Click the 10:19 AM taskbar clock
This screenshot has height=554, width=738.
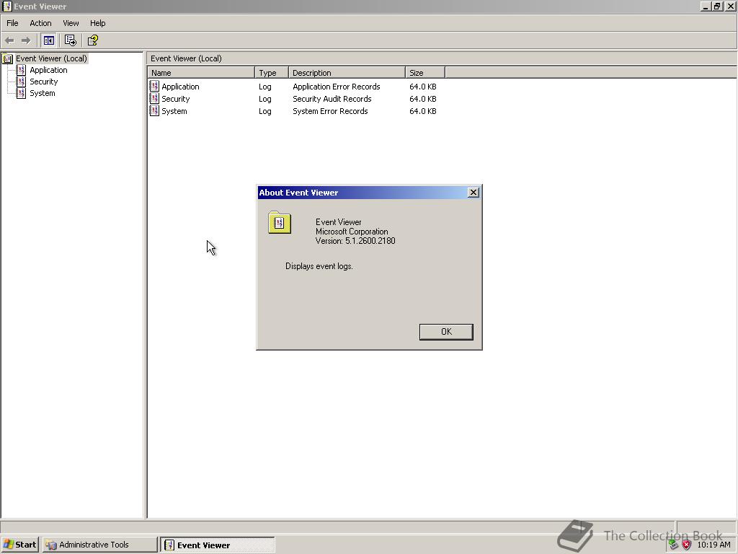(713, 545)
